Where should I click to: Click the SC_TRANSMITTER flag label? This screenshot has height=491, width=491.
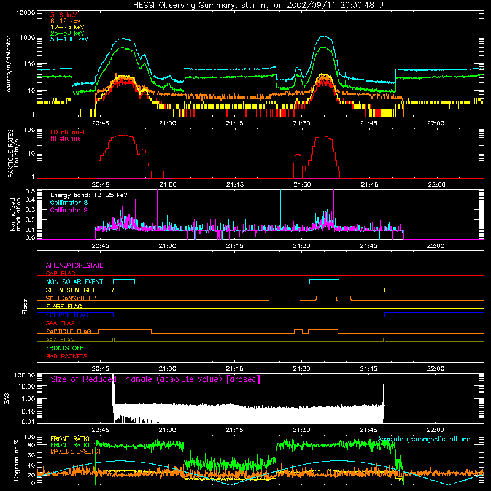coord(71,298)
